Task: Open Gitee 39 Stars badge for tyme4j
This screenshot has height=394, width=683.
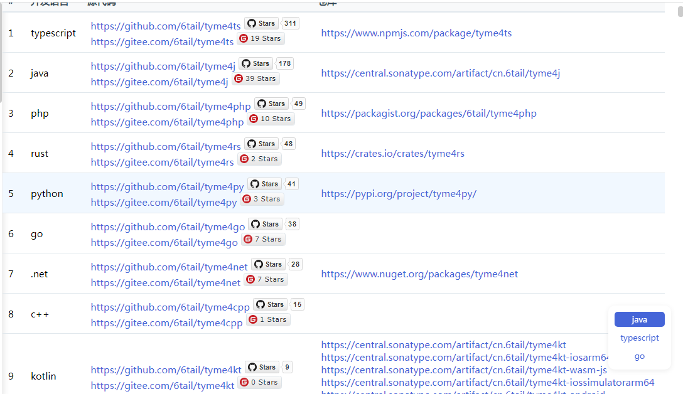Action: tap(255, 78)
